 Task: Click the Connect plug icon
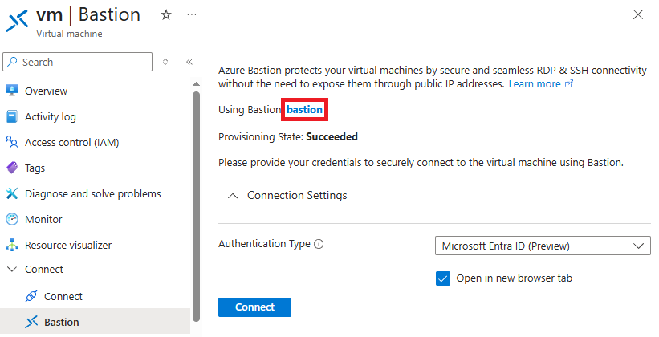pos(31,296)
